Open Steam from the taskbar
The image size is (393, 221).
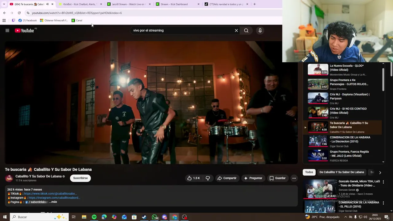tap(144, 217)
